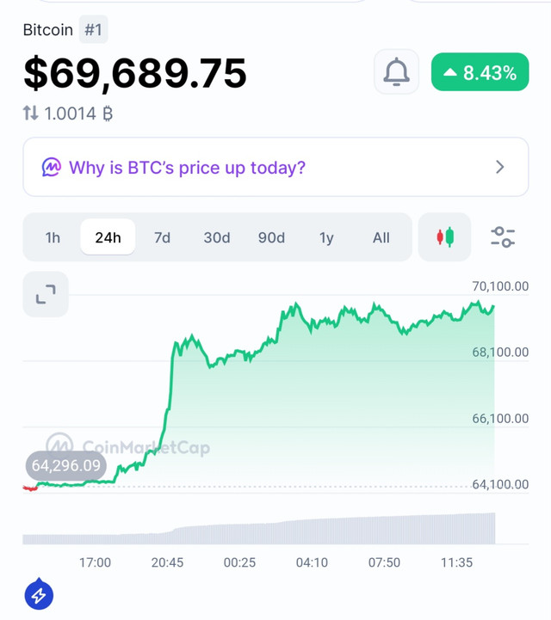This screenshot has height=620, width=551.
Task: Tap the purple AI chat icon
Action: coord(52,168)
